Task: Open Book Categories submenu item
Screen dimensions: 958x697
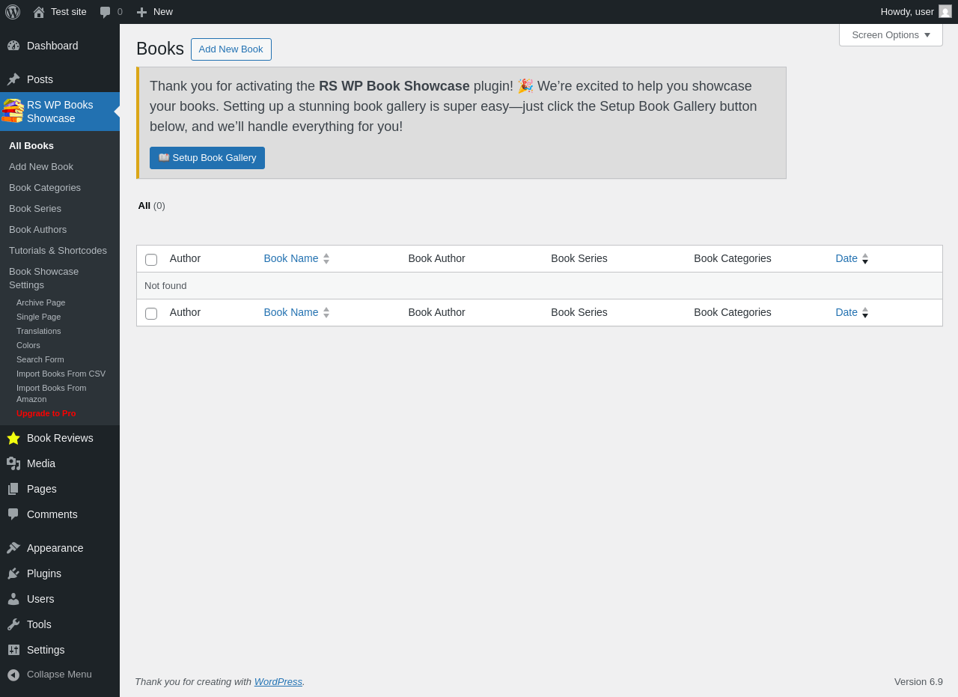Action: point(45,188)
